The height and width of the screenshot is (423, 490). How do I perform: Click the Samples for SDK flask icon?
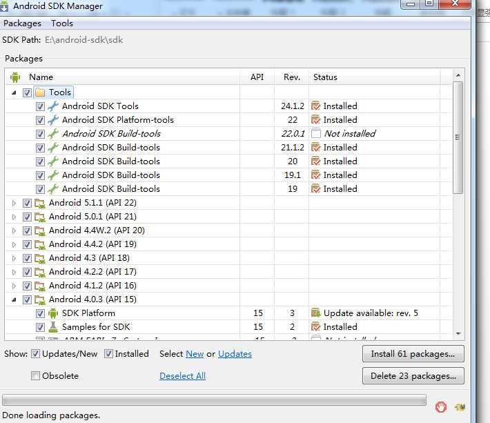(x=53, y=327)
